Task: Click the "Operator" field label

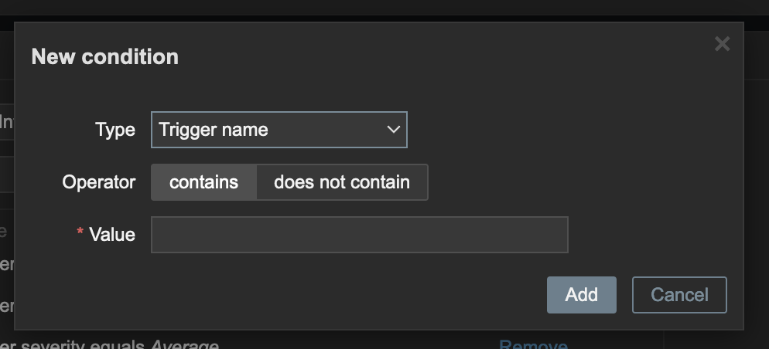Action: 98,182
